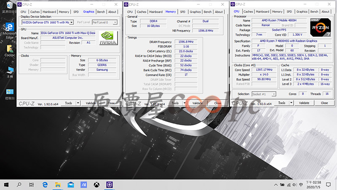
Task: Switch to CPU tab in Graphics window
Action: [23, 12]
